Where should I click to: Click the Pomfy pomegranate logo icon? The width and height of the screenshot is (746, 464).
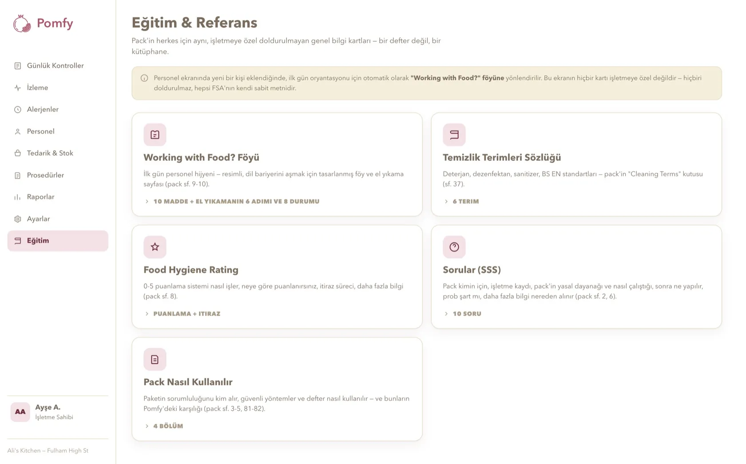[x=22, y=24]
